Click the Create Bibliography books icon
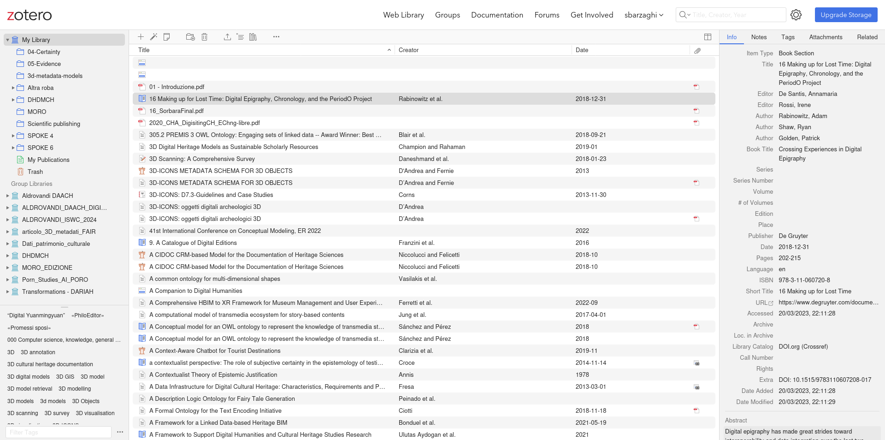This screenshot has height=440, width=885. tap(253, 37)
